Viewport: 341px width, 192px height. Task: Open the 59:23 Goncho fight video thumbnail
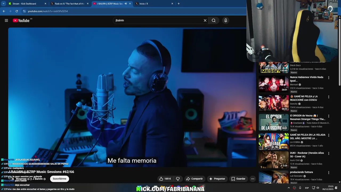click(274, 103)
